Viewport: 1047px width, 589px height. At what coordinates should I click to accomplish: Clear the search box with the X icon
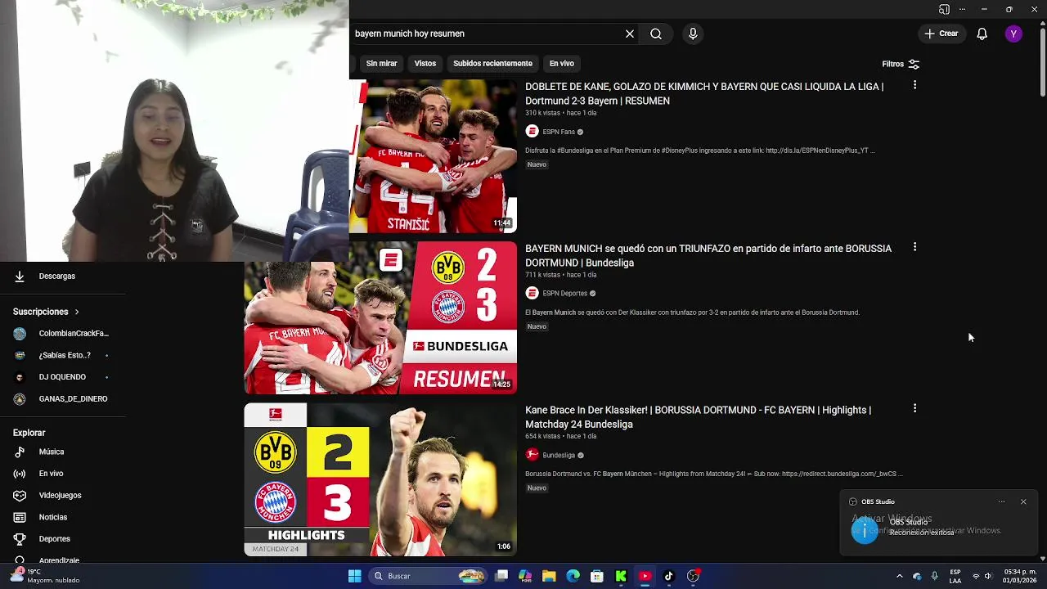point(630,34)
